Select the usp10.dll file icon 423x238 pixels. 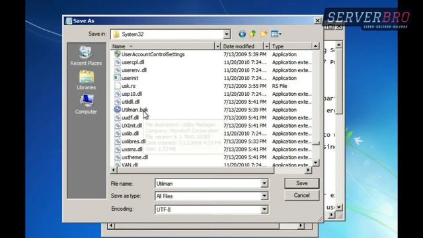coord(118,94)
